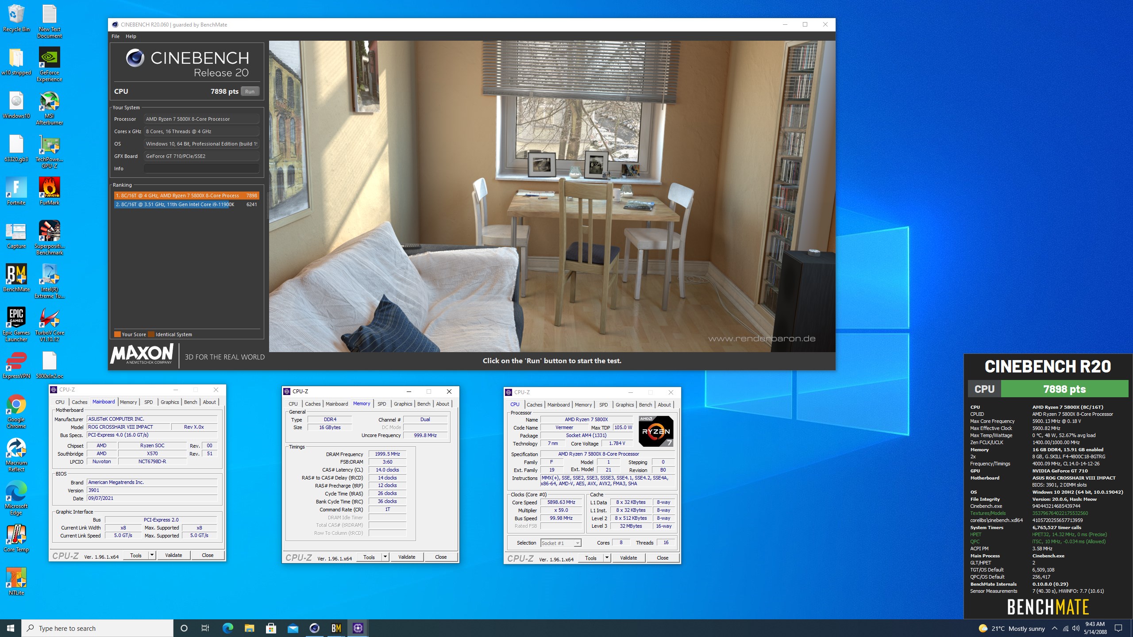Launch FurMark desktop shortcut
The image size is (1133, 637).
49,192
